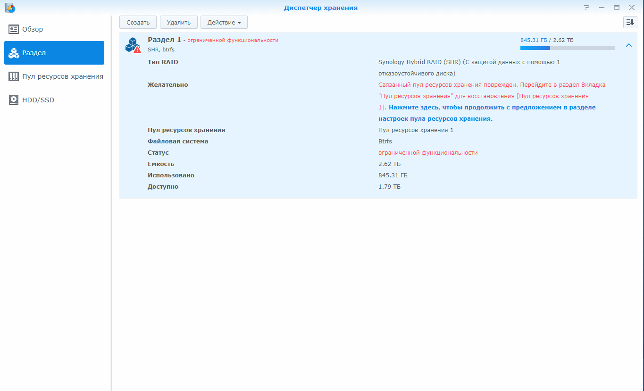This screenshot has height=391, width=644.
Task: Go to the HDD/SSD tab
Action: pos(54,100)
